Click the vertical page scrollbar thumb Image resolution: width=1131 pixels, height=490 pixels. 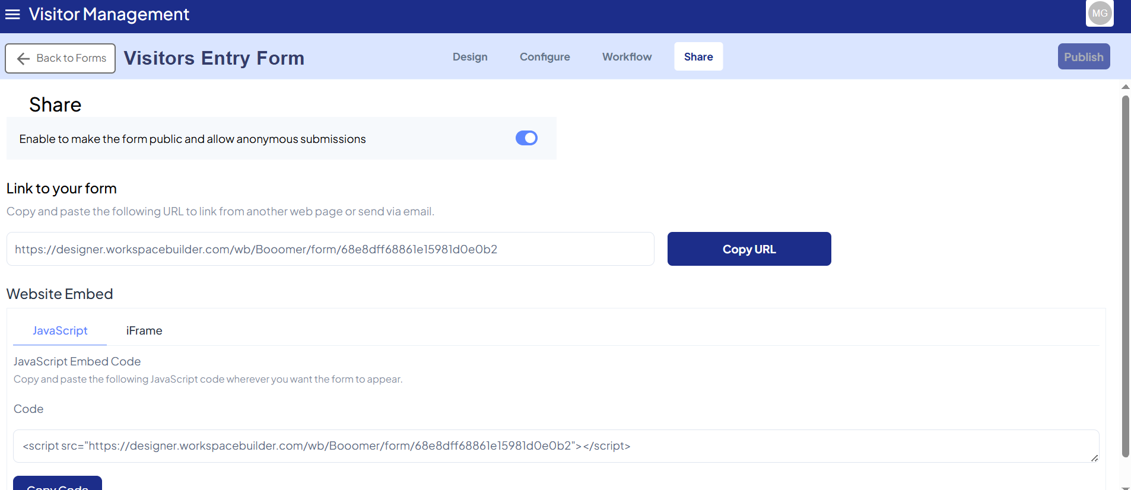[x=1125, y=276]
